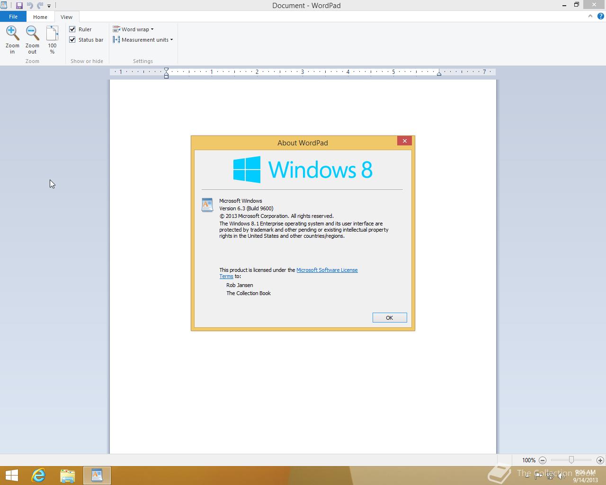Click the Windows 8 logo in the dialog

point(303,170)
